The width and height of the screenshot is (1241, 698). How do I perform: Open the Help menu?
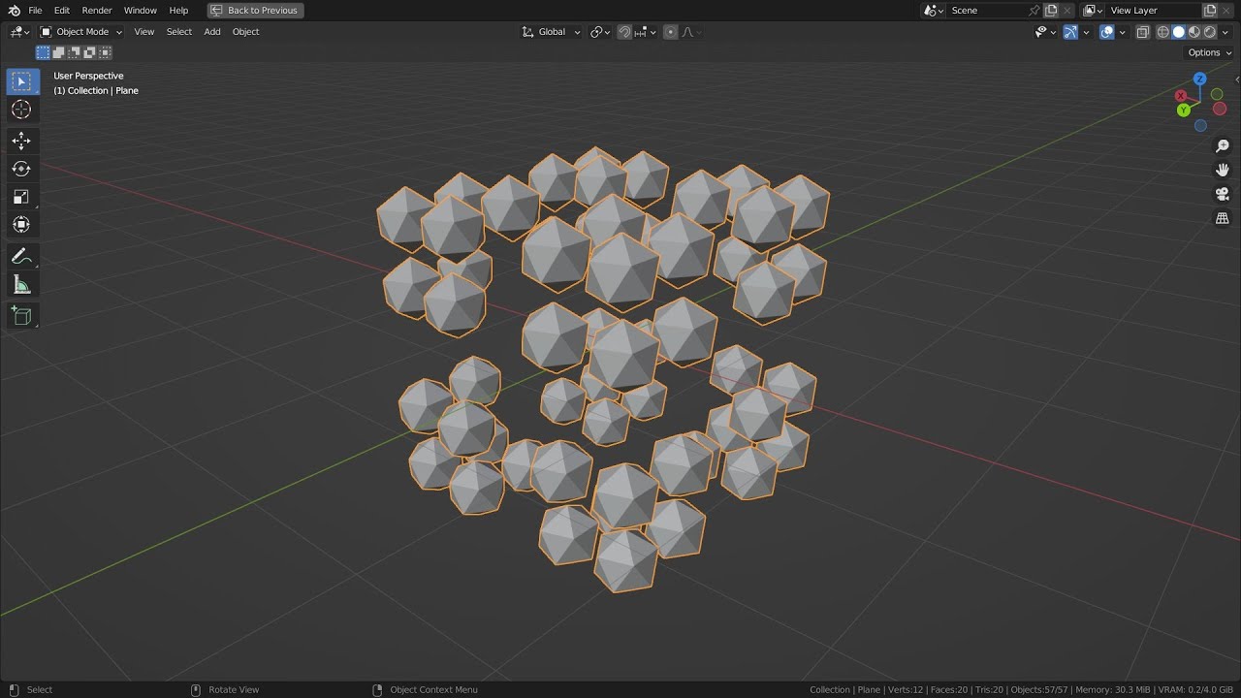(178, 10)
